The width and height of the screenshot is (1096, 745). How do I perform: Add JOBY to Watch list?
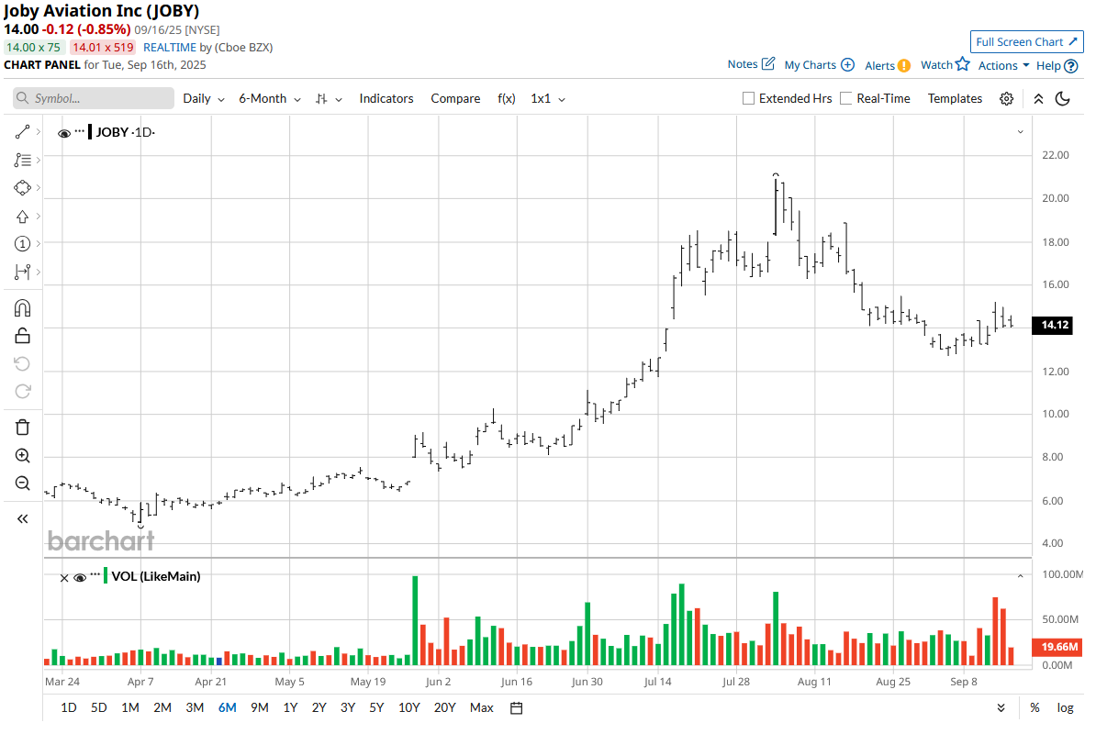(945, 64)
